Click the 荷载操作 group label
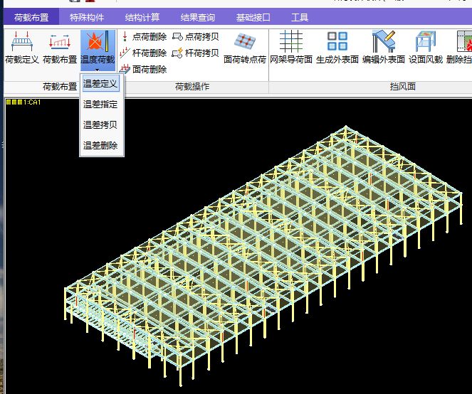The width and height of the screenshot is (472, 394). pyautogui.click(x=192, y=87)
